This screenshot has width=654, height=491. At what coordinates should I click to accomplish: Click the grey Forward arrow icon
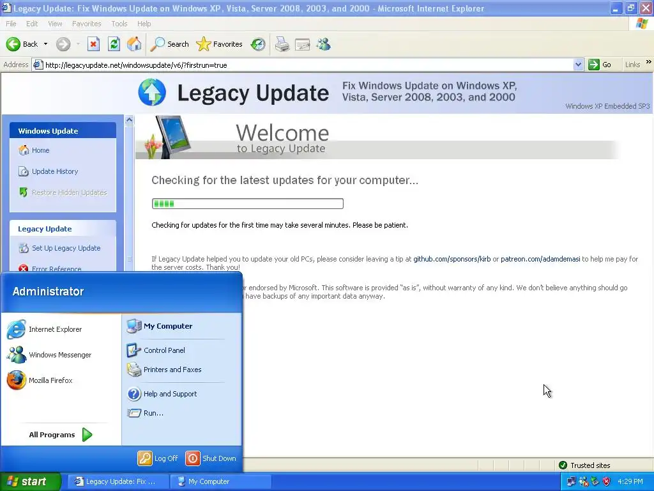pos(63,44)
